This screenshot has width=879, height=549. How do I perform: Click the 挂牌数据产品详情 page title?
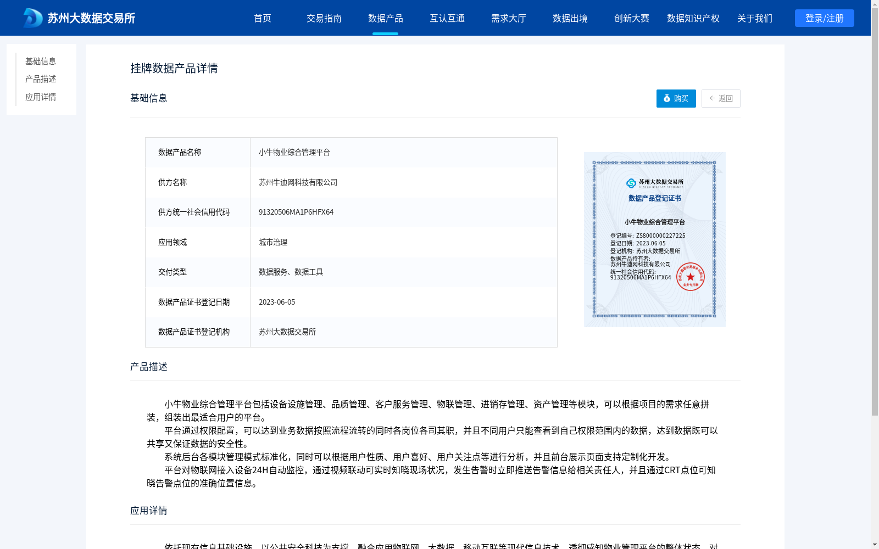tap(174, 68)
